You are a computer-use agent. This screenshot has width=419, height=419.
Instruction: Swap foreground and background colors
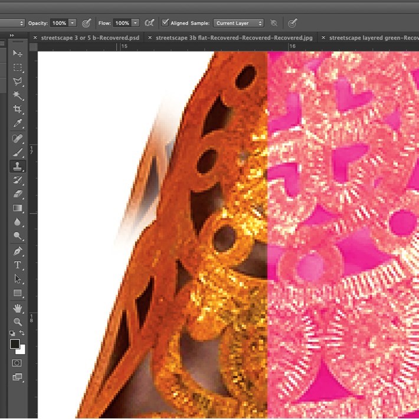click(22, 333)
